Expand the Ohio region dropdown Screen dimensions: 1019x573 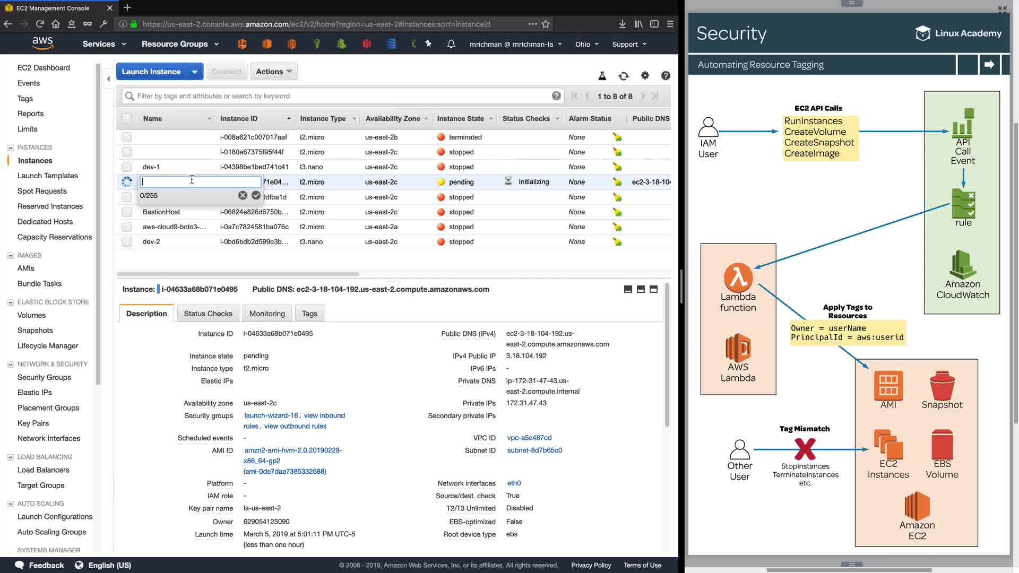point(587,44)
